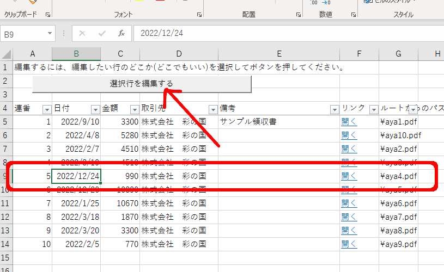Select path cell ¥aya10.pdf
Viewport: 444px width, 272px height.
(398, 135)
